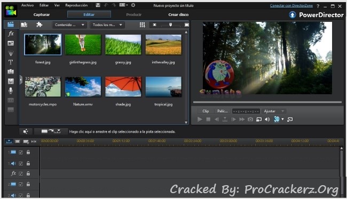Open the Todos los m... media dropdown
Viewport: 347px width, 199px height.
coord(107,25)
